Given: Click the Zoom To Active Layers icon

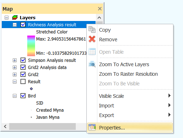Looking at the screenshot, I should (x=92, y=64).
